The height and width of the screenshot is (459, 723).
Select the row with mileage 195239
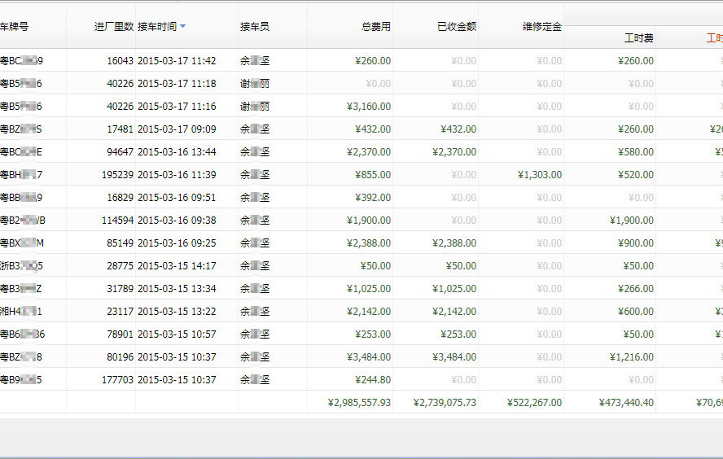[111, 175]
